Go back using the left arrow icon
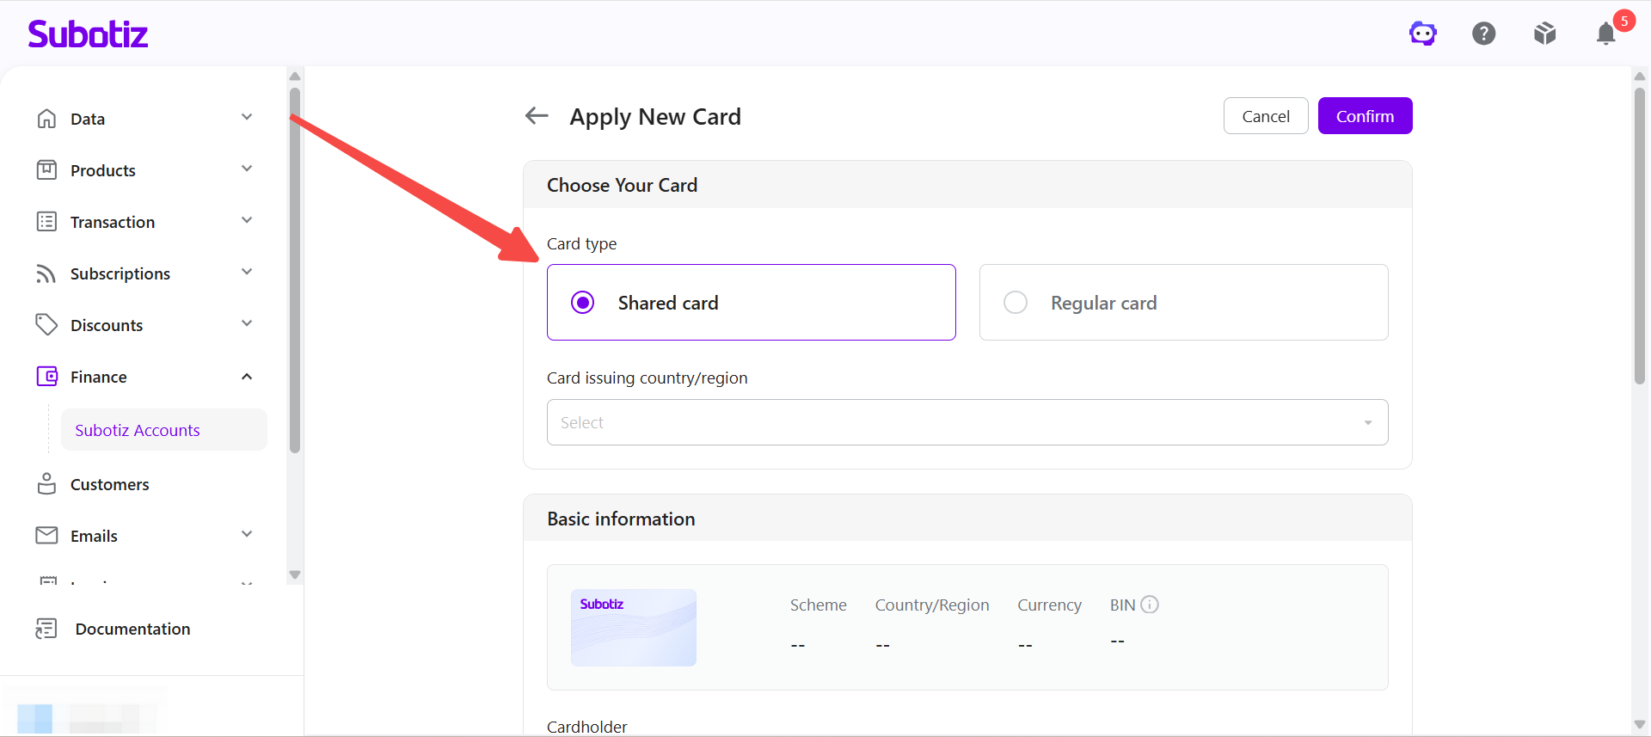 pos(537,115)
